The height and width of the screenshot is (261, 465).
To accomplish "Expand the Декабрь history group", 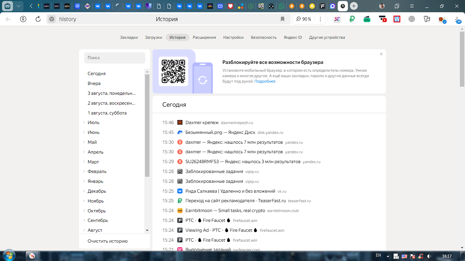I will (84, 191).
